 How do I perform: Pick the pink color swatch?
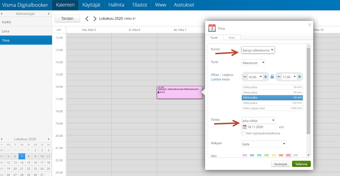tap(288, 155)
